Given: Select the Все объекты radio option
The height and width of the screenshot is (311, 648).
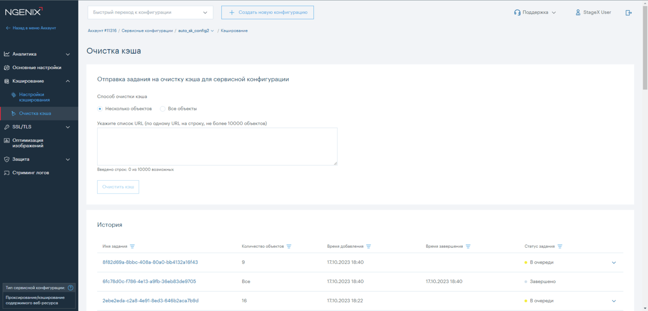Looking at the screenshot, I should 163,109.
